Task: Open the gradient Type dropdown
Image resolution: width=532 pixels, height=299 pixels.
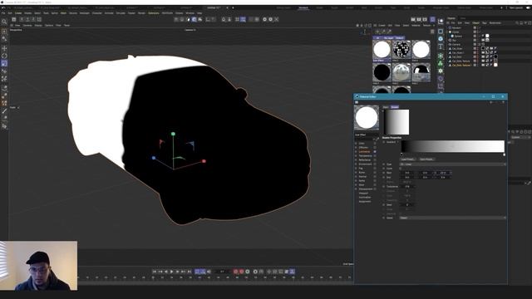Action: (x=452, y=164)
